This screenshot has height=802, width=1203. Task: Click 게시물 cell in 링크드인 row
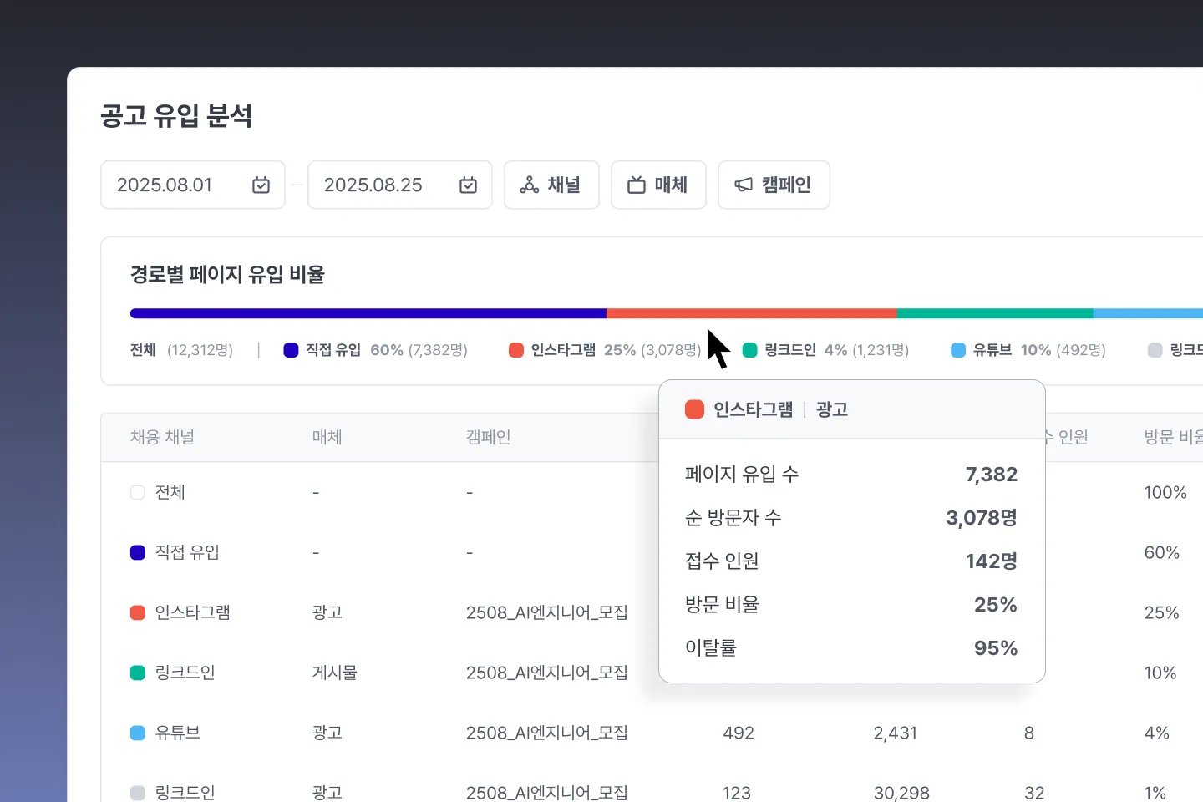335,673
